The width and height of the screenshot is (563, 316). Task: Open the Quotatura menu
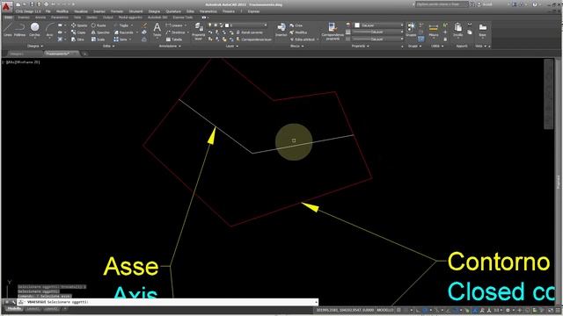(x=173, y=11)
